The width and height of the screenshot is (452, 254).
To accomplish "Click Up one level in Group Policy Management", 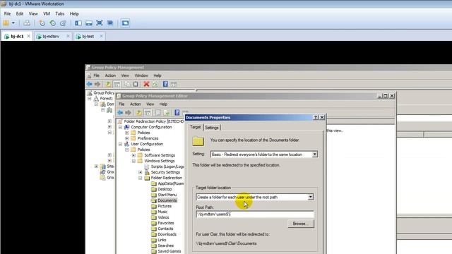I will pyautogui.click(x=108, y=84).
